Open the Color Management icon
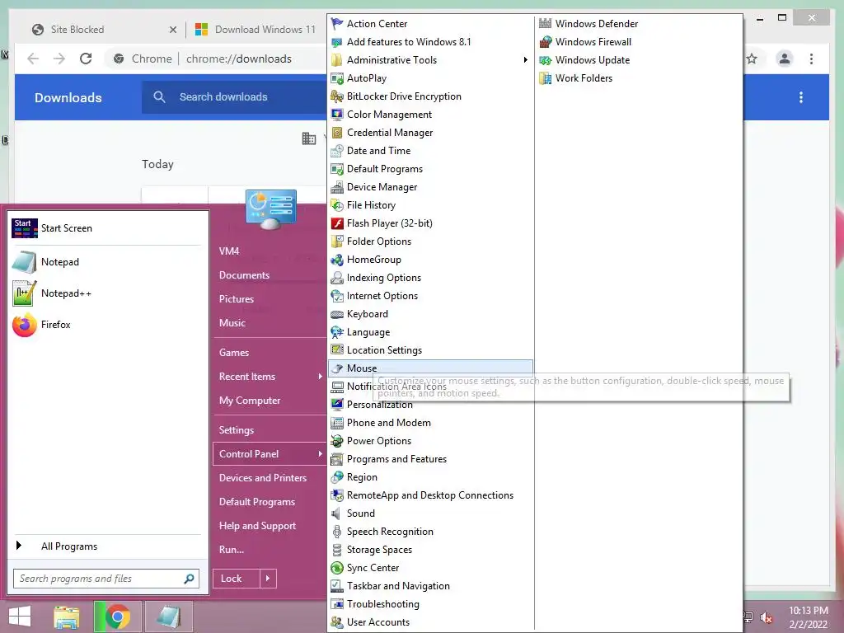Image resolution: width=844 pixels, height=633 pixels. point(337,115)
